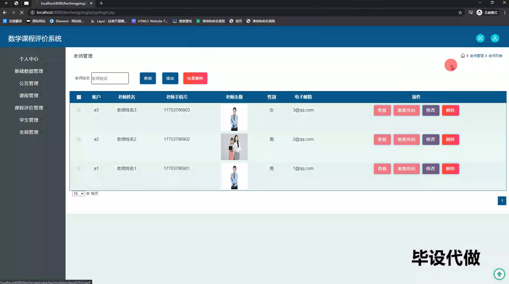
Task: Expand the 基础数据管理 sidebar menu
Action: click(29, 71)
